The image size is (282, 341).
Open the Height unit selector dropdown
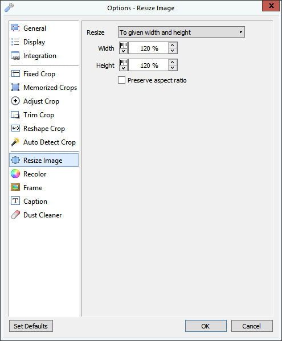(x=124, y=65)
